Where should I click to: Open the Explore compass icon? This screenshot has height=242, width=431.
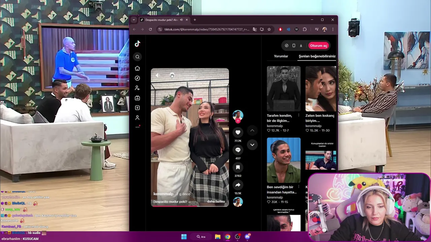(x=137, y=78)
